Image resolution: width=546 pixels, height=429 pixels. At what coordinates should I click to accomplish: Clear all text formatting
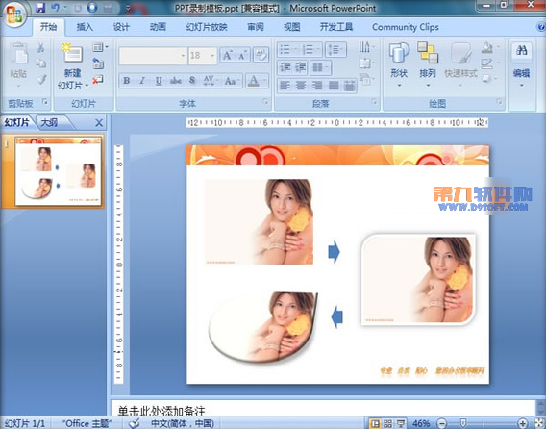tap(261, 55)
